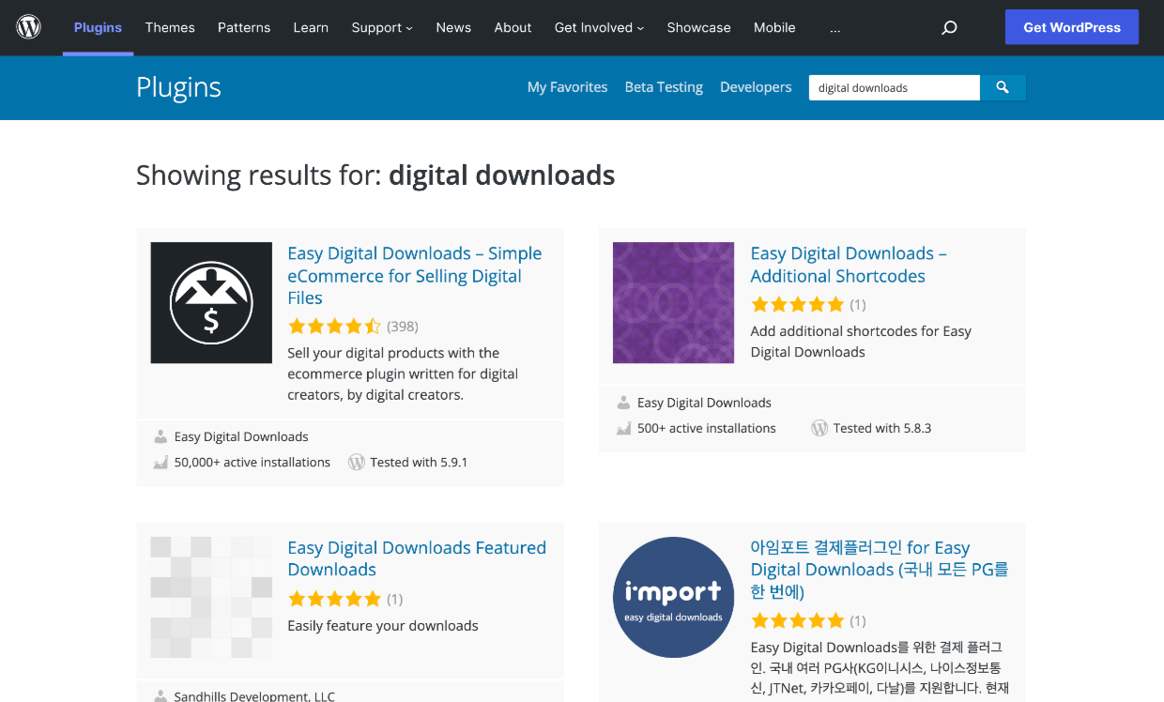
Task: Click the Get WordPress button
Action: click(1071, 27)
